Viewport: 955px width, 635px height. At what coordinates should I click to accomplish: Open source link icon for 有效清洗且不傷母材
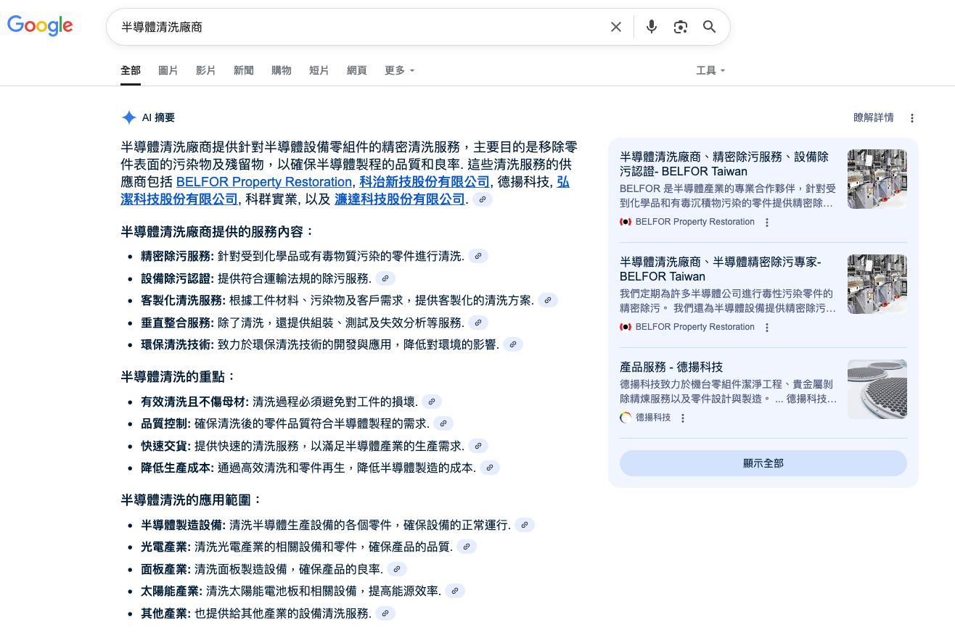point(432,402)
